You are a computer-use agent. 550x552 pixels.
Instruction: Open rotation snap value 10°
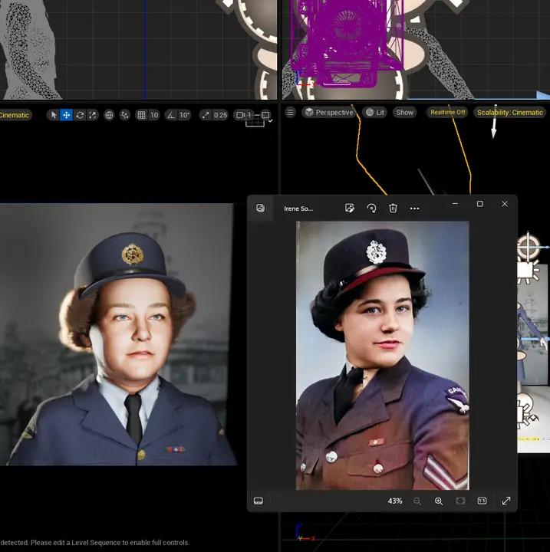(184, 115)
